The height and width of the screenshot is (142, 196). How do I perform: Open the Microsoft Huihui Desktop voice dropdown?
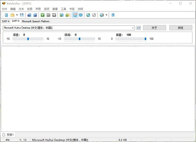69,28
